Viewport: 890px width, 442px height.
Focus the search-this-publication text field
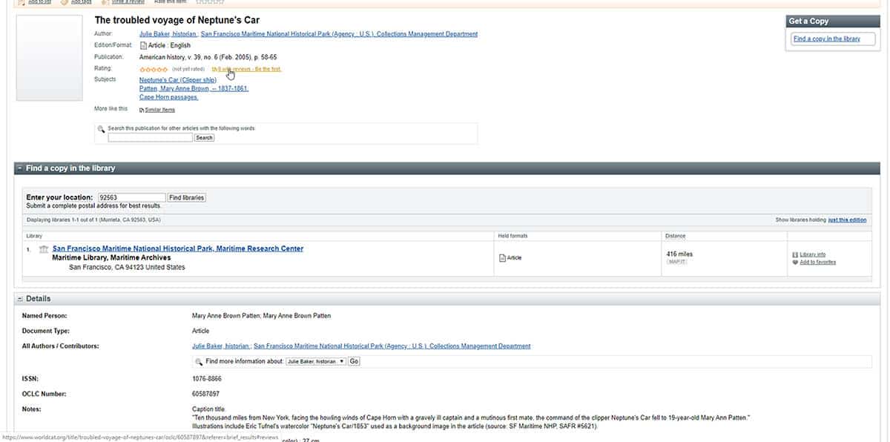pyautogui.click(x=151, y=137)
